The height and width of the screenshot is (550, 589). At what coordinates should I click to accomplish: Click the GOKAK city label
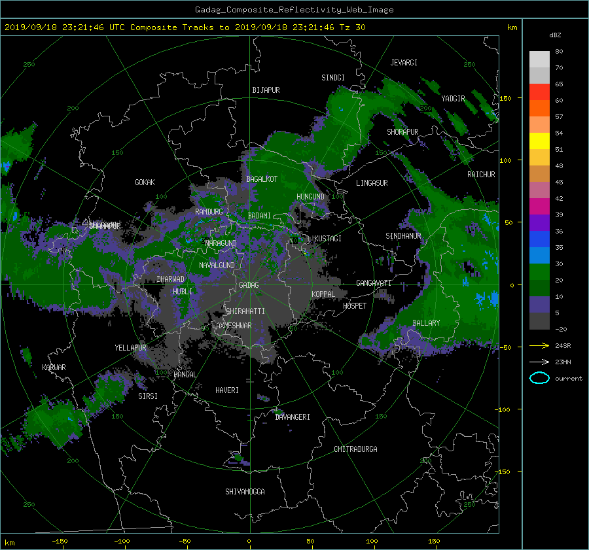pos(145,182)
